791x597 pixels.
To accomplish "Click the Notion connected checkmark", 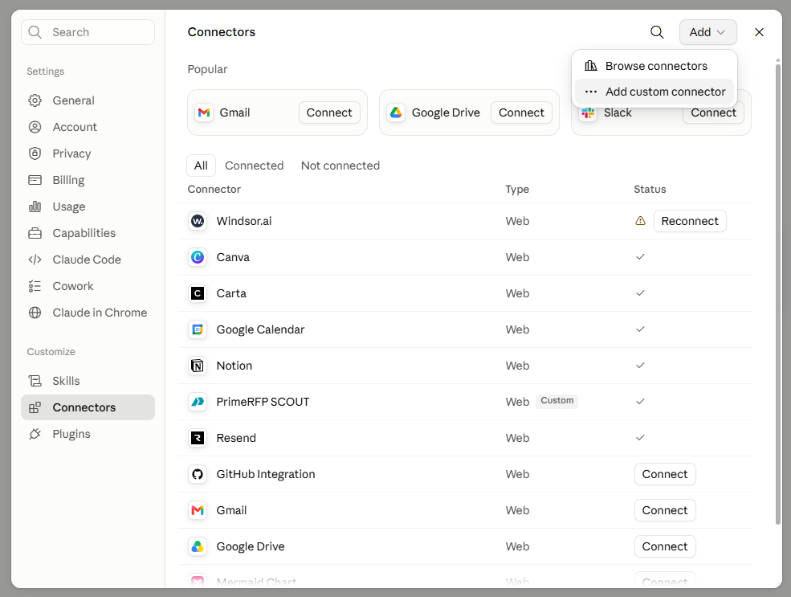I will tap(640, 366).
